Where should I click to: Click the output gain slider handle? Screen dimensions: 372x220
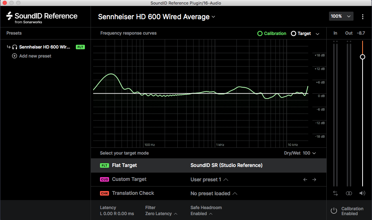click(x=362, y=57)
